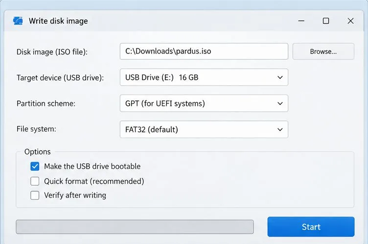The image size is (368, 244).
Task: Minimize the Write disk image window
Action: (301, 21)
